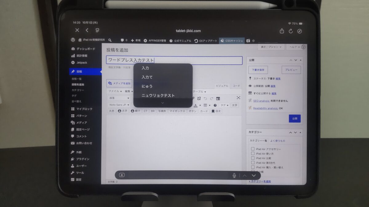369x207 pixels.
Task: Click the Yoast icon in admin bar
Action: tap(248, 40)
